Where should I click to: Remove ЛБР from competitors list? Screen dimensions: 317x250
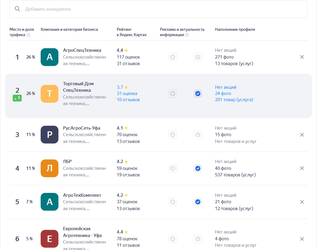coord(302,168)
